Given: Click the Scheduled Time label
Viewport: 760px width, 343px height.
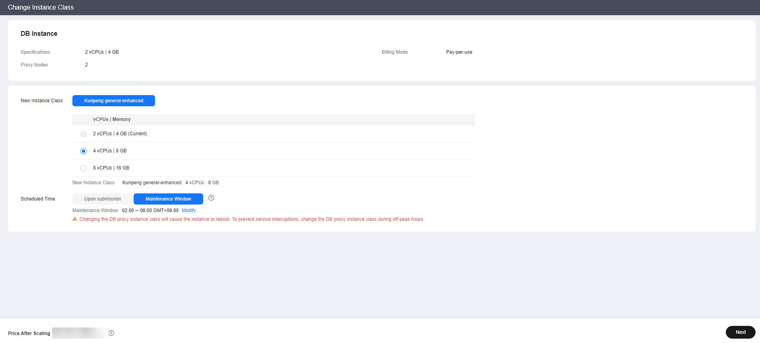Looking at the screenshot, I should point(38,199).
